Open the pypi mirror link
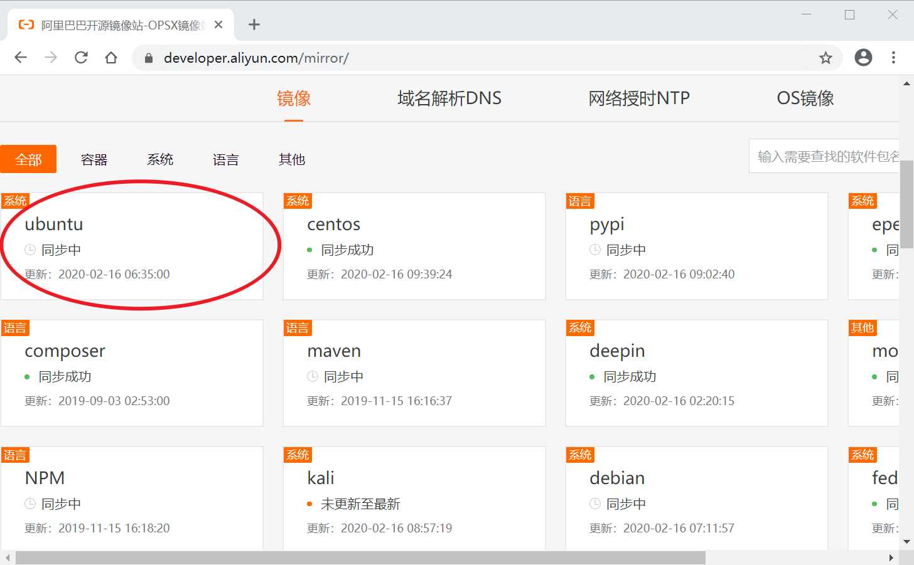Viewport: 914px width, 565px height. (607, 225)
